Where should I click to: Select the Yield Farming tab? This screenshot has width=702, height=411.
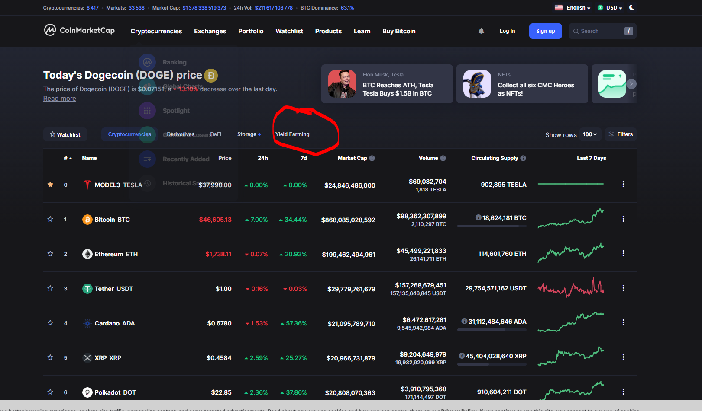[x=292, y=134]
